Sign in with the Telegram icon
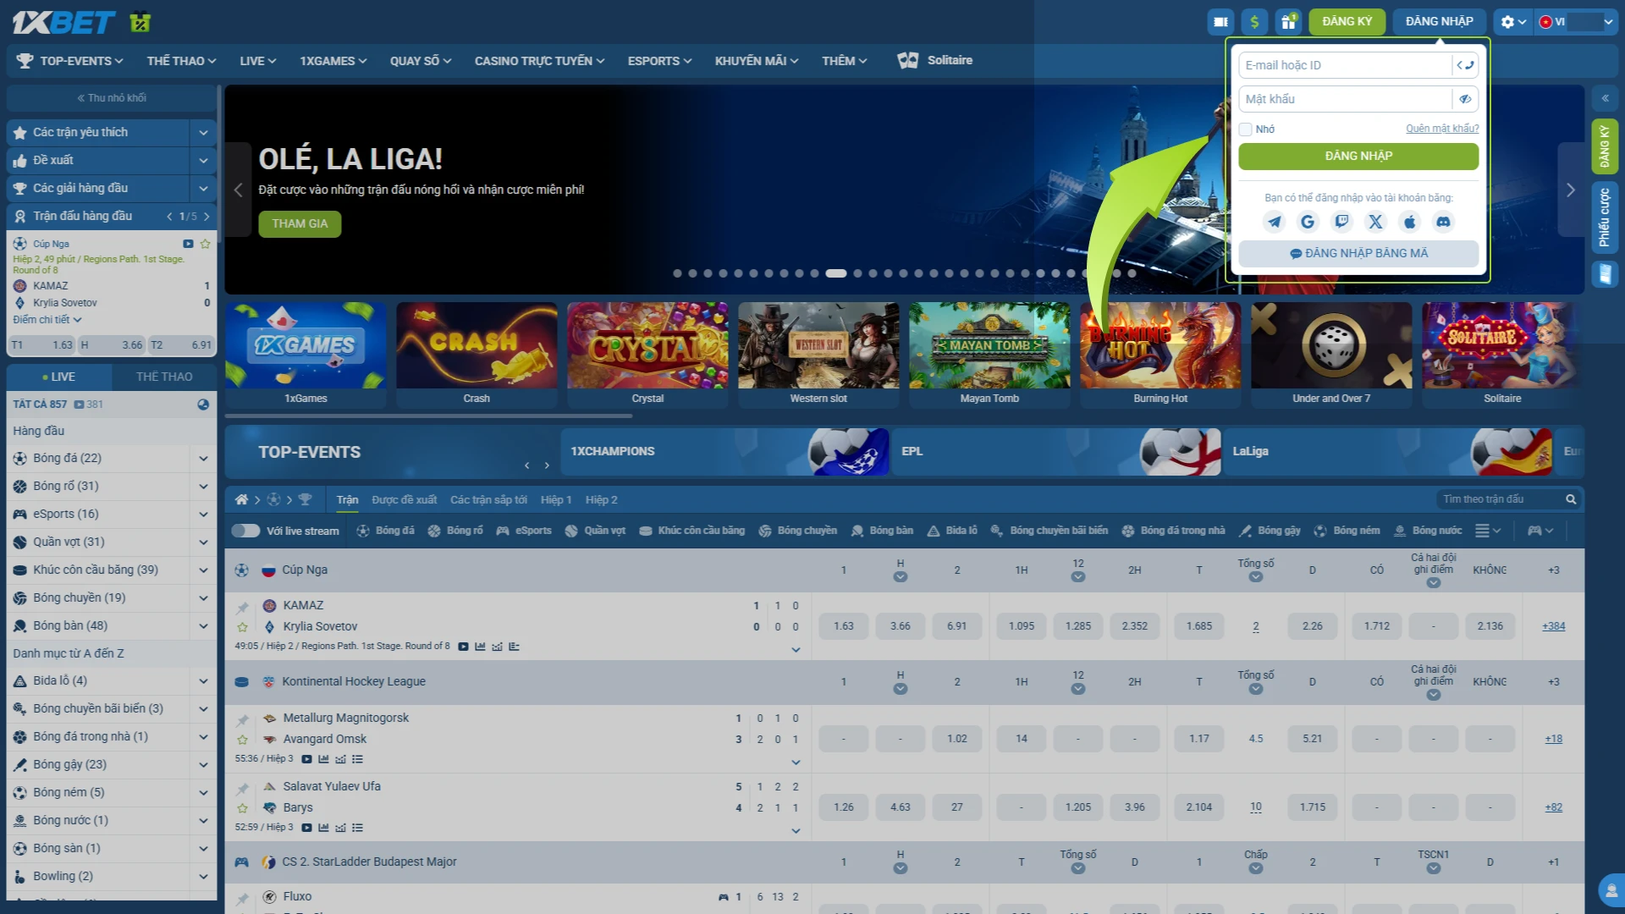1625x914 pixels. coord(1274,222)
